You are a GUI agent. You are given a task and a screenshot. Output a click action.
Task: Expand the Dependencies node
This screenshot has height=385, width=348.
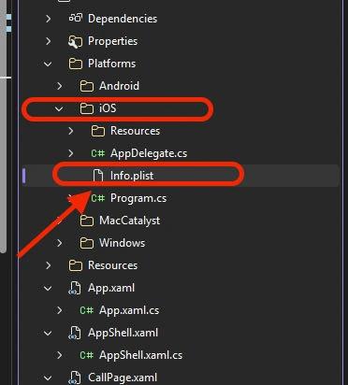point(48,19)
